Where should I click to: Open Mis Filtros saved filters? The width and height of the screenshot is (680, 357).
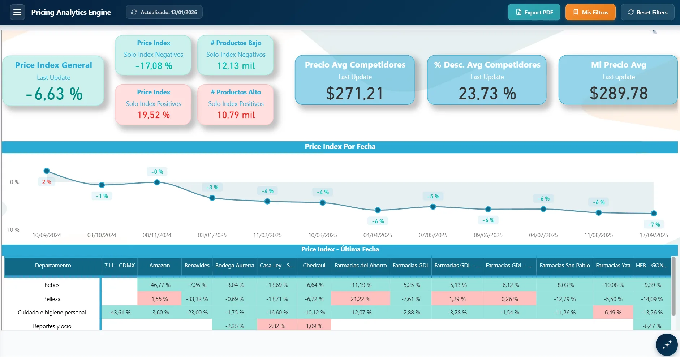tap(590, 12)
